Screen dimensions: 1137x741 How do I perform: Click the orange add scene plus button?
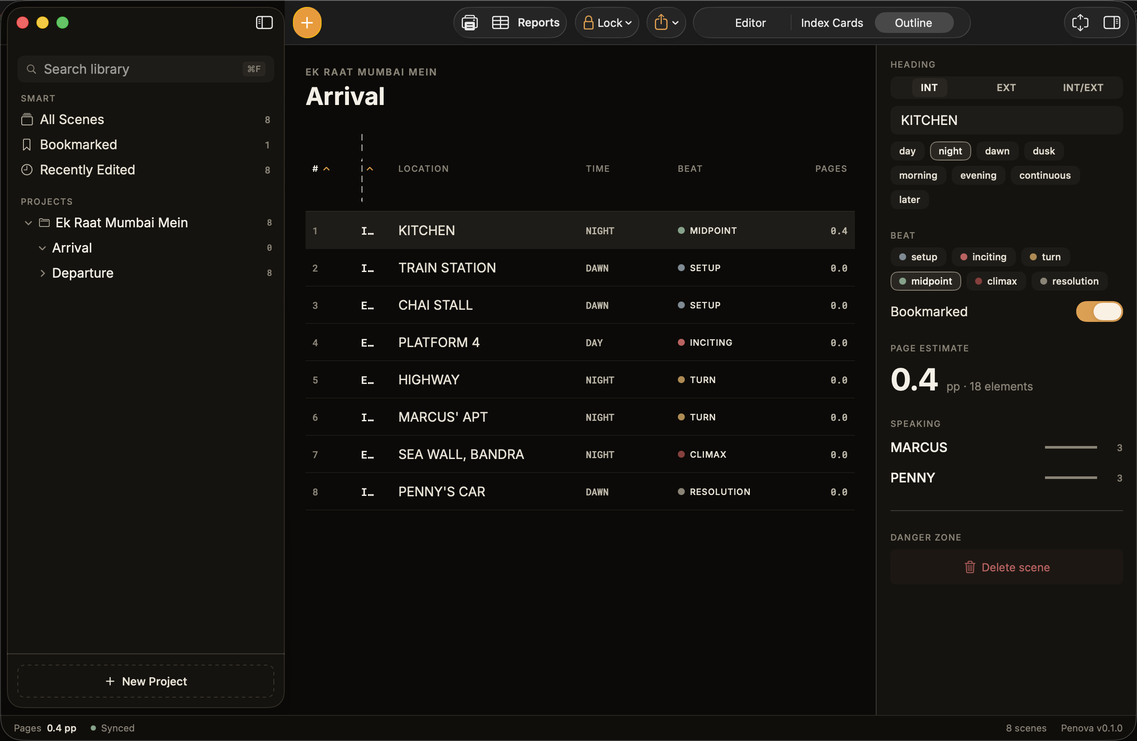pyautogui.click(x=307, y=23)
